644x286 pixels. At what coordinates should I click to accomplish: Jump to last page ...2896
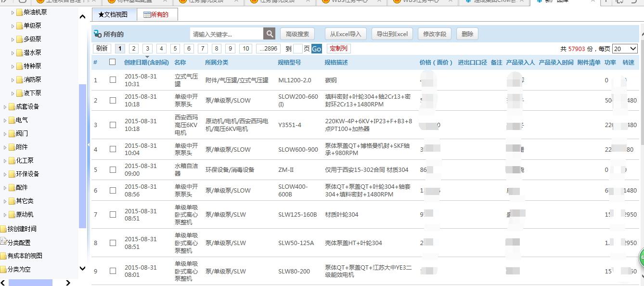click(269, 49)
